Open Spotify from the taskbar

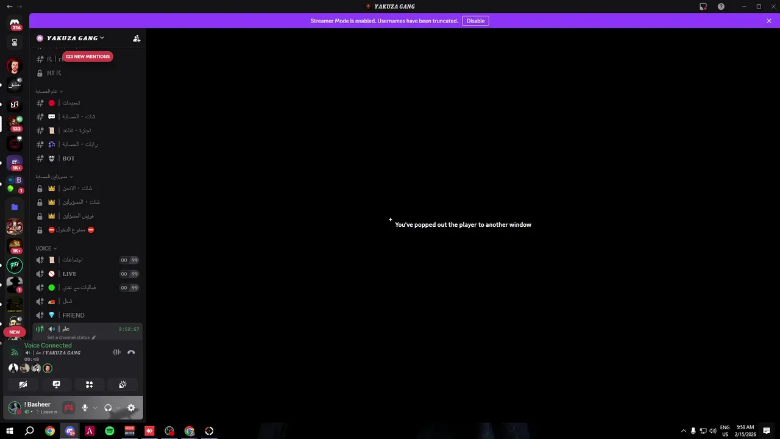coord(110,431)
